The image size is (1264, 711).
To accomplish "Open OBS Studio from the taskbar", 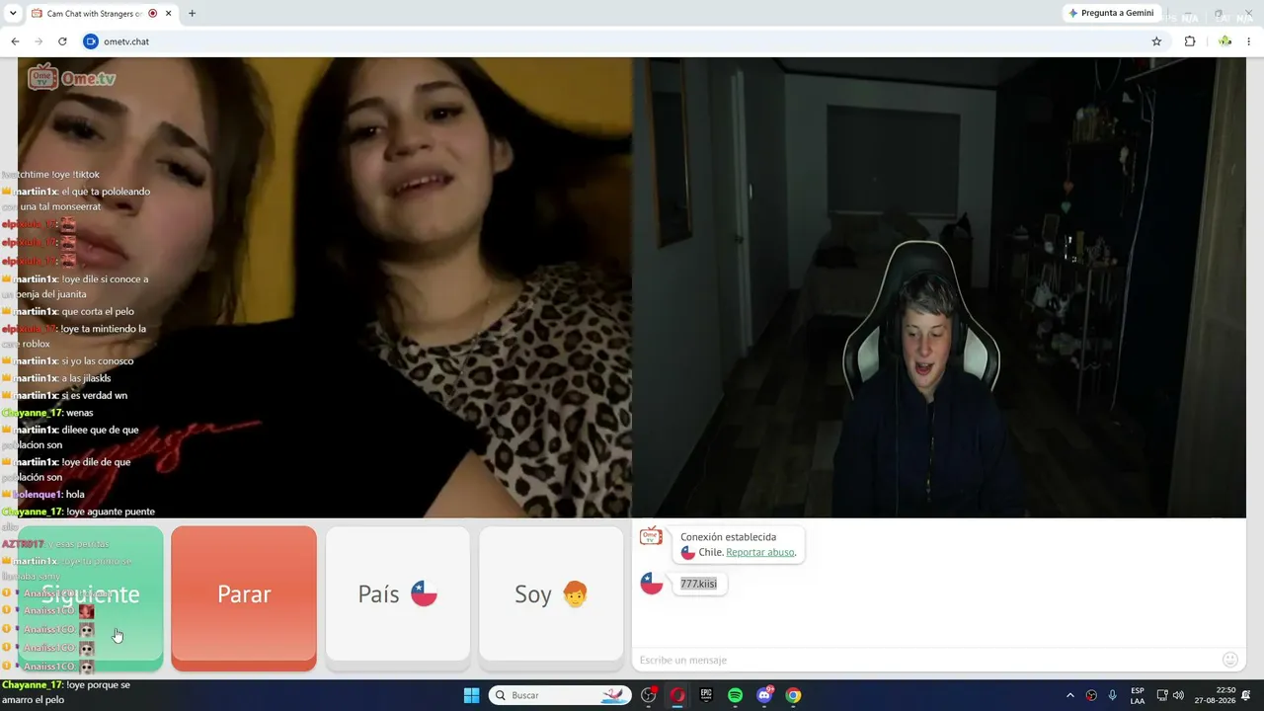I will click(x=649, y=695).
